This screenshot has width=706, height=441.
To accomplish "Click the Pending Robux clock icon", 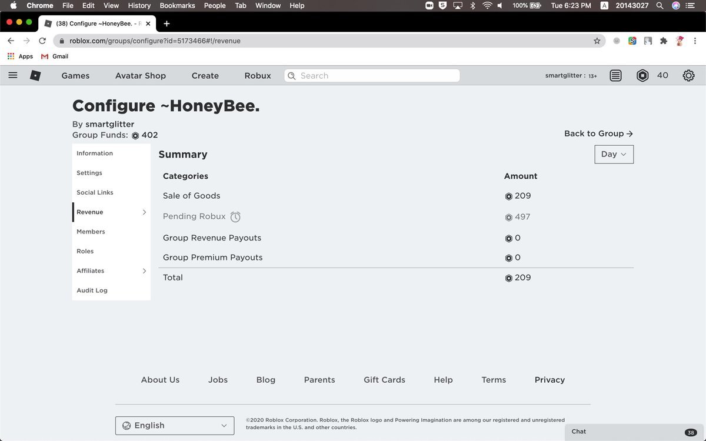I will [235, 216].
